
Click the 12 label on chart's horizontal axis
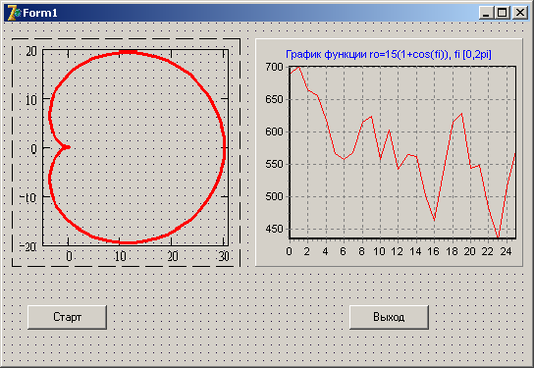coord(398,251)
